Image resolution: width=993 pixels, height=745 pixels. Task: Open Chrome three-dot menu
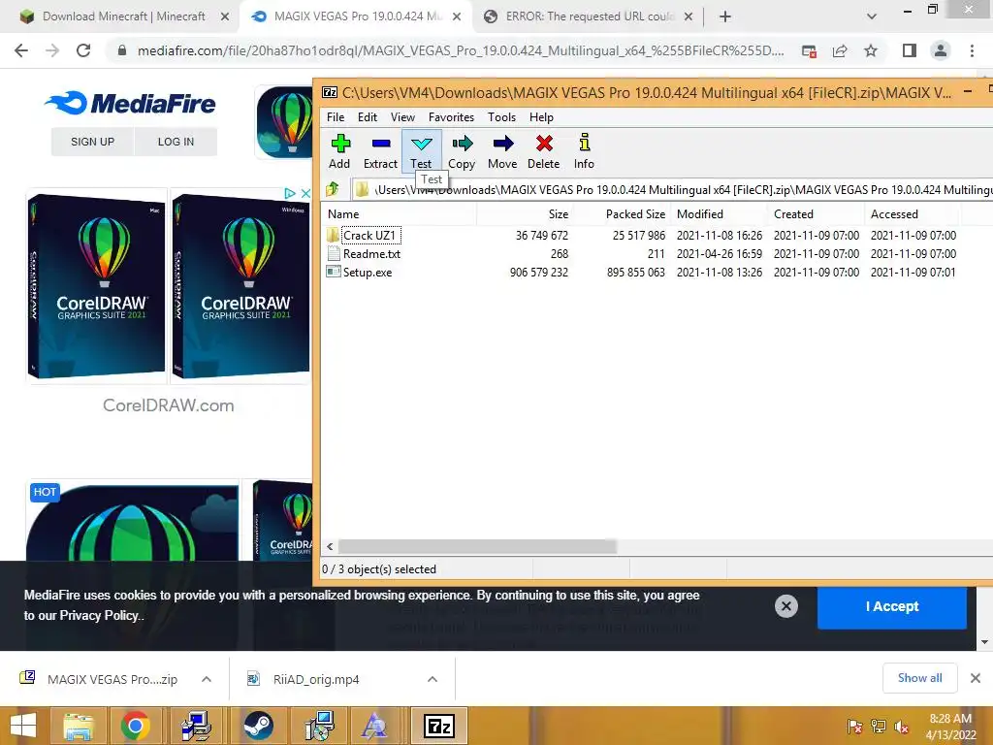click(972, 50)
